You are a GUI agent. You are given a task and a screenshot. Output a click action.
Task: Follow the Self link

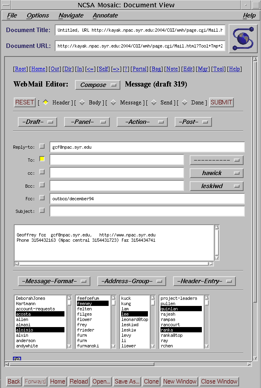click(103, 69)
